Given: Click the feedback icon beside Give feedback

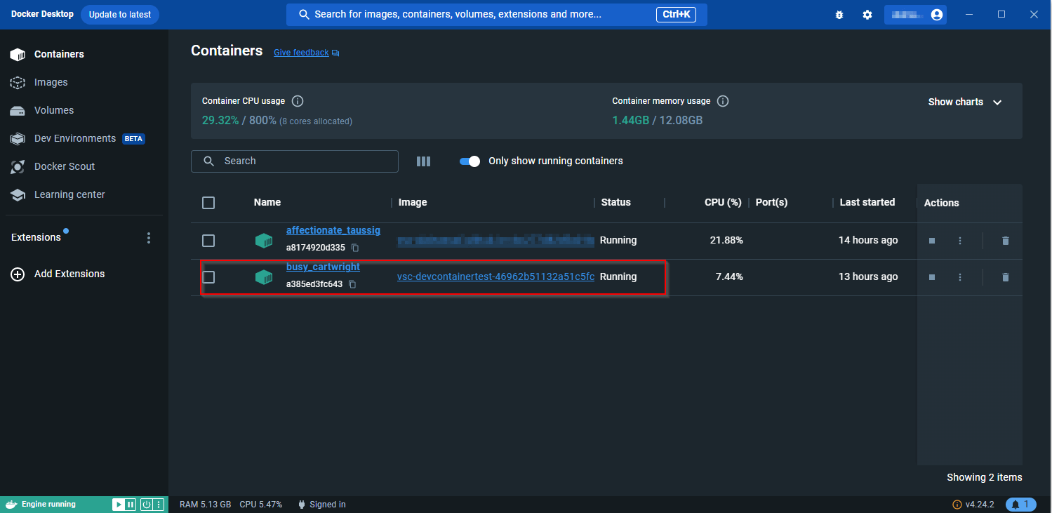Looking at the screenshot, I should point(335,53).
